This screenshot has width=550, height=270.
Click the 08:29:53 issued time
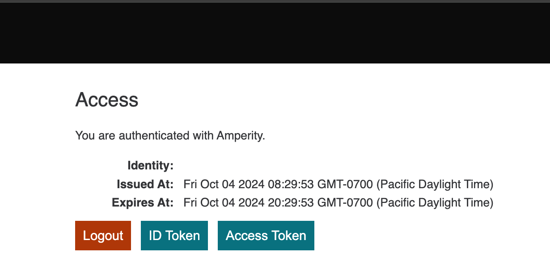pyautogui.click(x=291, y=184)
